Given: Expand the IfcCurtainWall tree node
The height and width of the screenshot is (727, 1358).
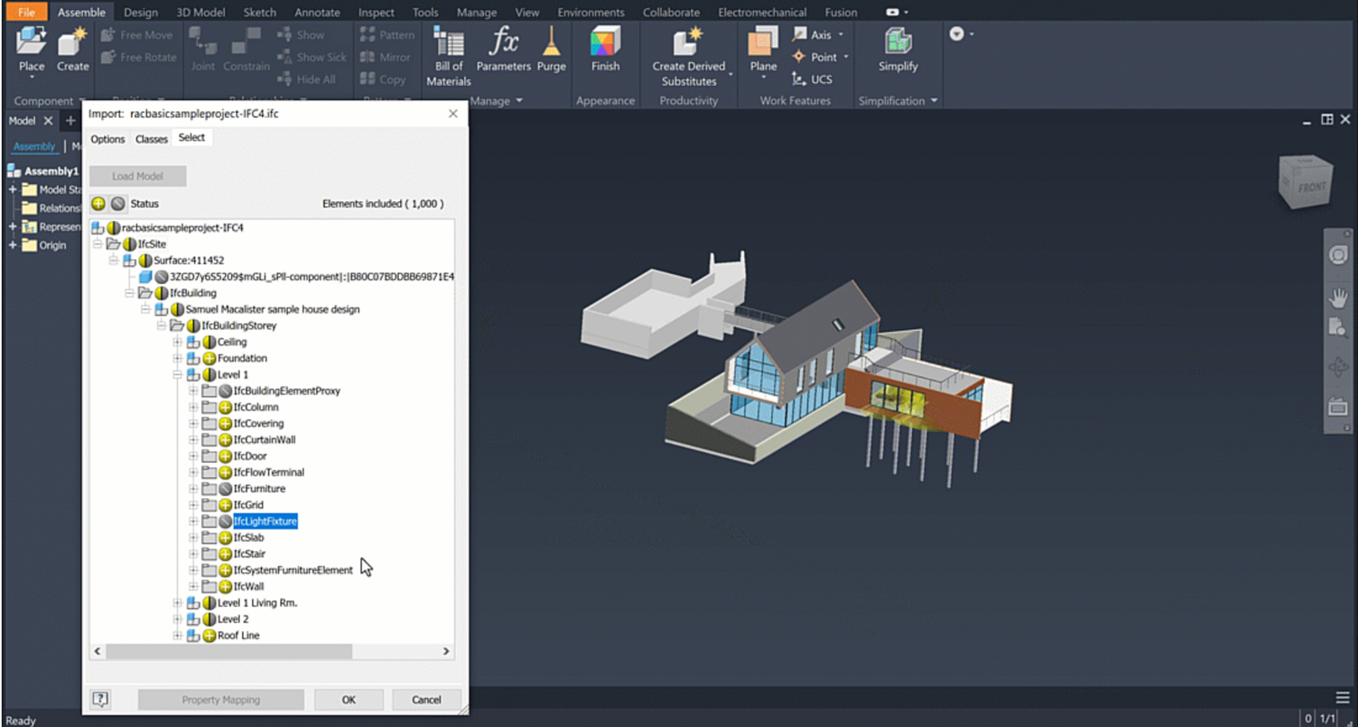Looking at the screenshot, I should (193, 440).
